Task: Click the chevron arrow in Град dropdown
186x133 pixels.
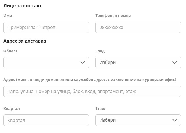Action: click(175, 63)
